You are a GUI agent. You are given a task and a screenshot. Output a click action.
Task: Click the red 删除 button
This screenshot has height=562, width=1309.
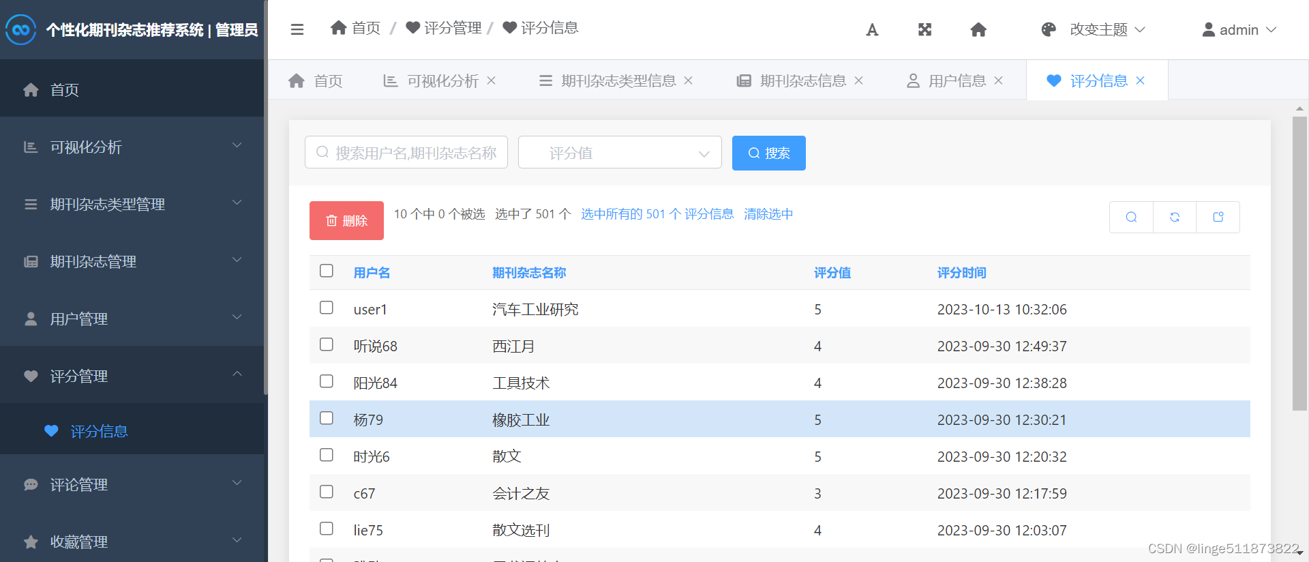(x=346, y=220)
